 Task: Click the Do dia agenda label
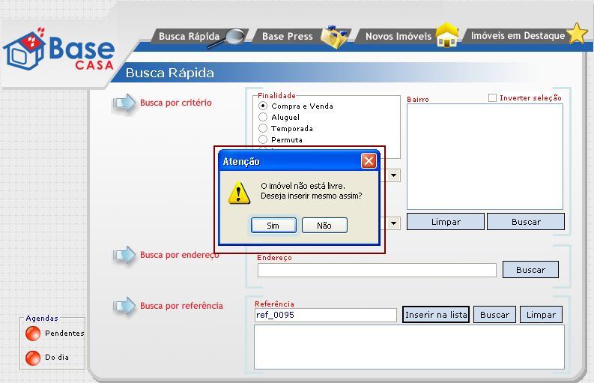(57, 358)
